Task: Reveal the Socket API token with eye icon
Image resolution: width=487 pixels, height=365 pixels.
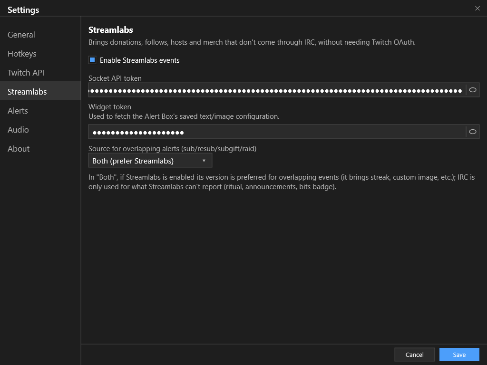Action: (472, 90)
